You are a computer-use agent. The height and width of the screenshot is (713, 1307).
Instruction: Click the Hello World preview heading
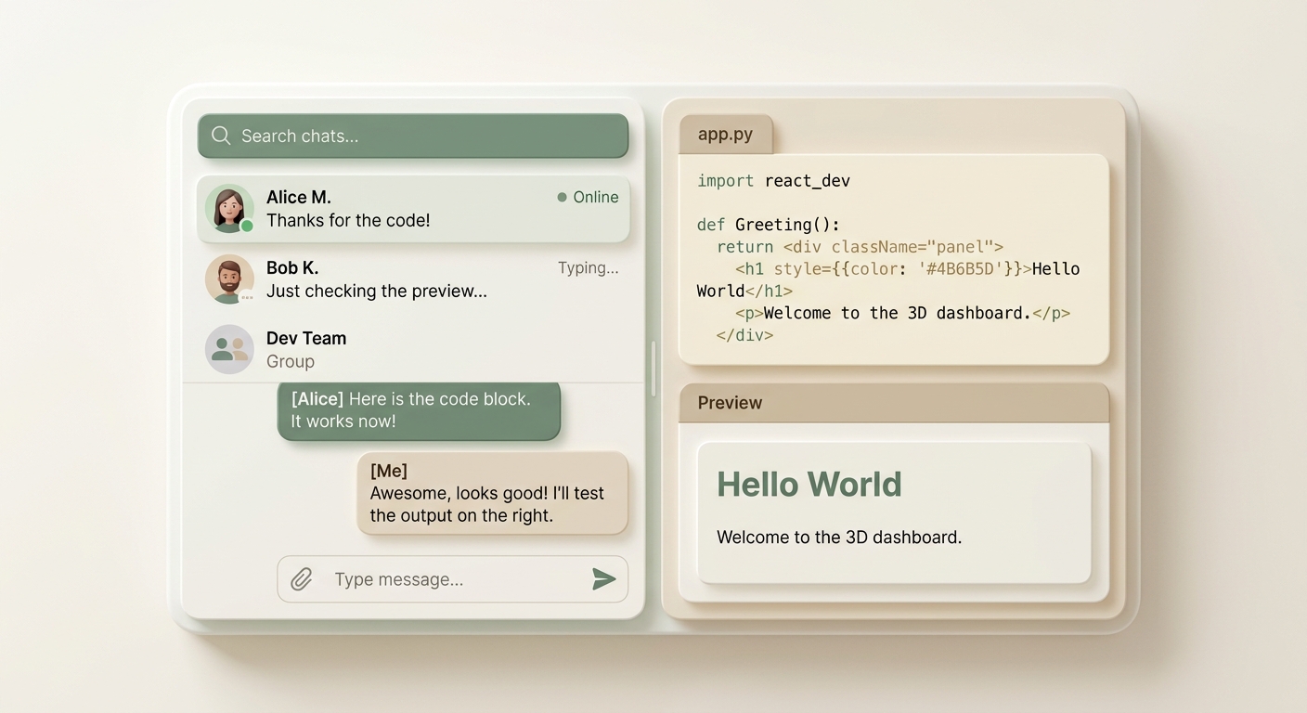point(809,484)
